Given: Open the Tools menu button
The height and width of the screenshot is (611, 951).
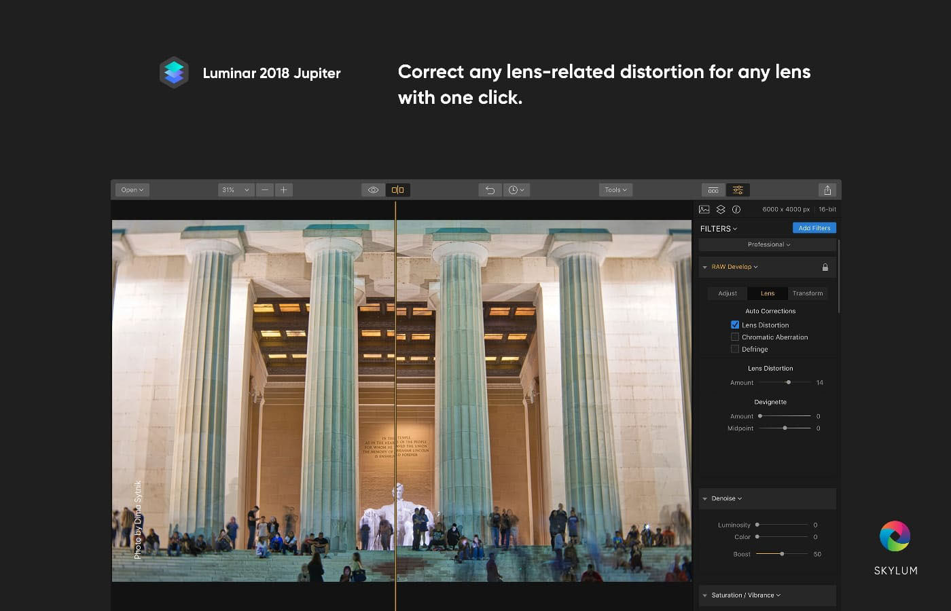Looking at the screenshot, I should click(x=615, y=190).
